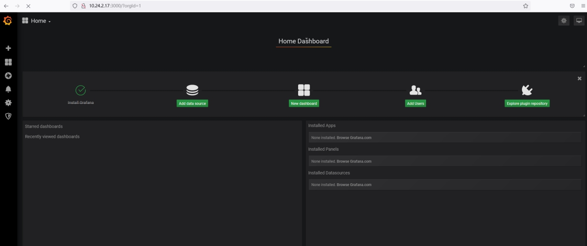The width and height of the screenshot is (587, 246).
Task: Open Browse Grafana.com under Installed Panels
Action: coord(354,161)
